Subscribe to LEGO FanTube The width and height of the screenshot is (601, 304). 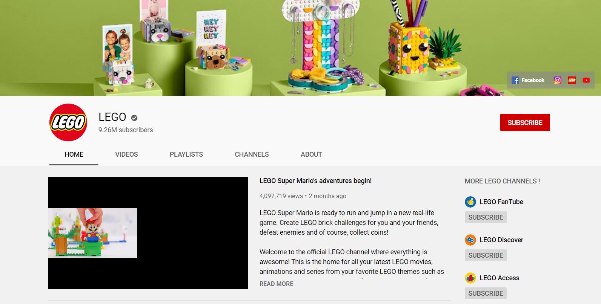click(486, 217)
